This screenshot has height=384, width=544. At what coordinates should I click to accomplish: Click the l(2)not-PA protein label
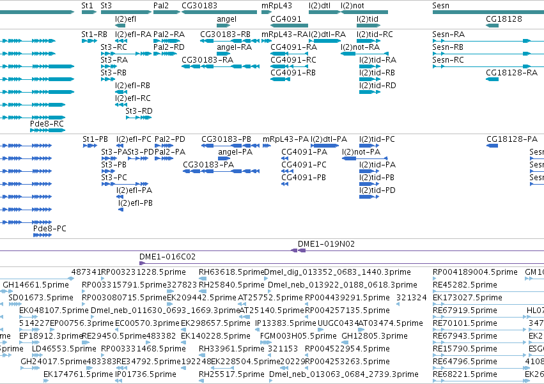(361, 152)
